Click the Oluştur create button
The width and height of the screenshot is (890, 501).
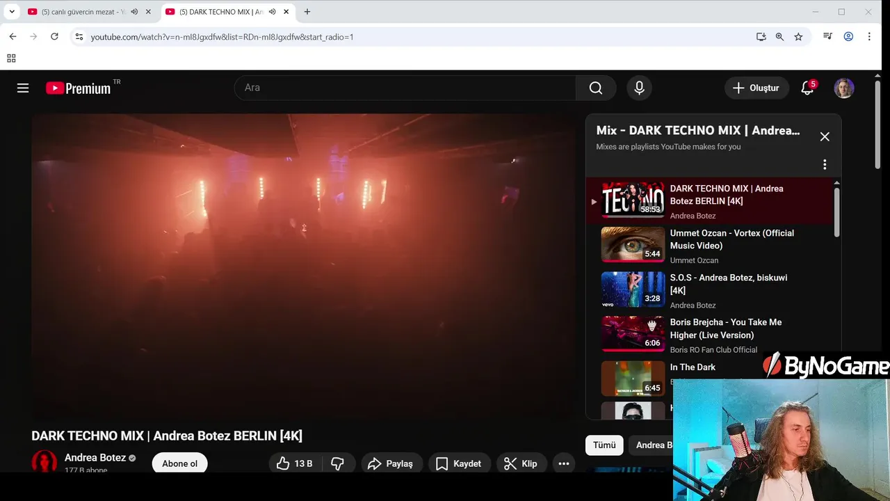[756, 88]
